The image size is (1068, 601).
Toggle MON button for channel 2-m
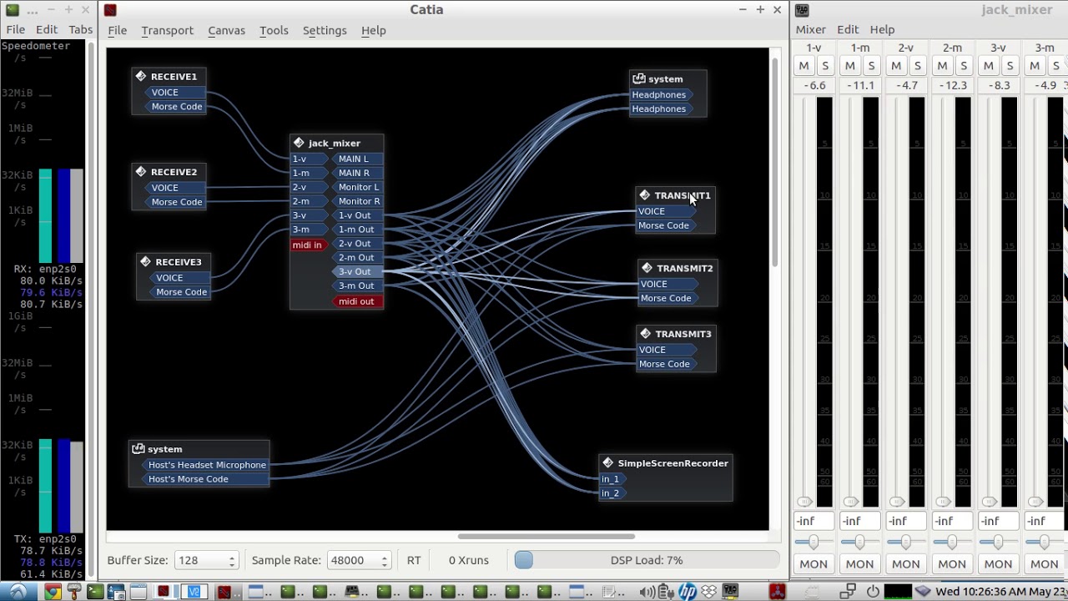point(952,564)
